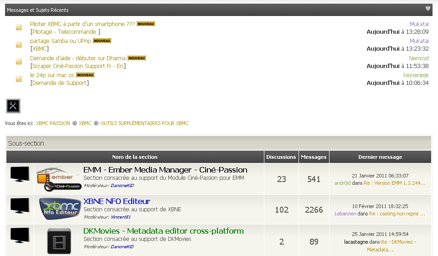
Task: Click discussions count 102
Action: click(x=282, y=209)
